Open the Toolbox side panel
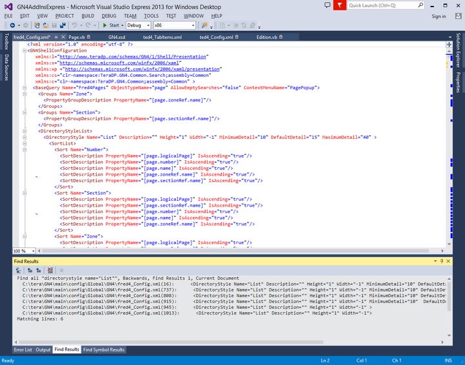The height and width of the screenshot is (365, 465). [6, 41]
